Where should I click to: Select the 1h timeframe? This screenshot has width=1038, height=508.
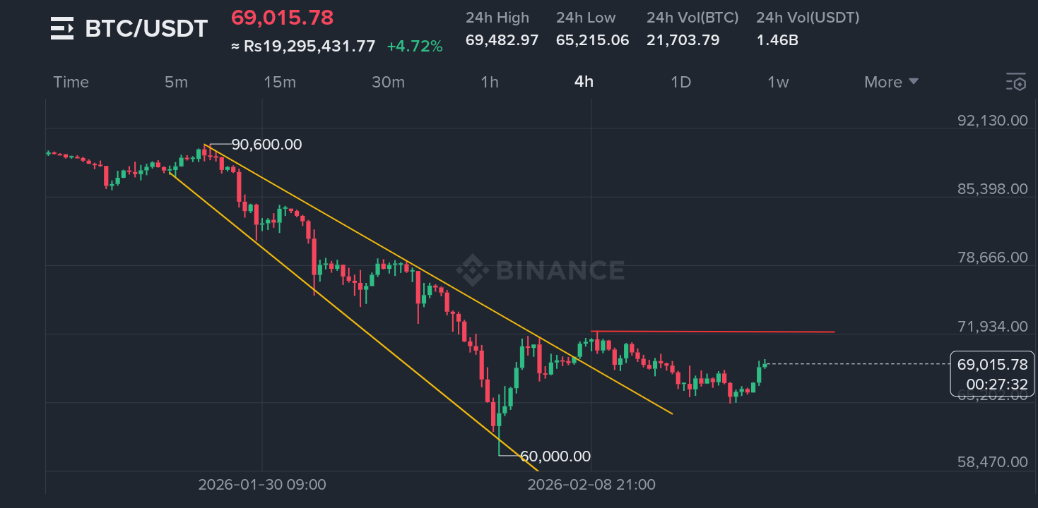tap(490, 82)
